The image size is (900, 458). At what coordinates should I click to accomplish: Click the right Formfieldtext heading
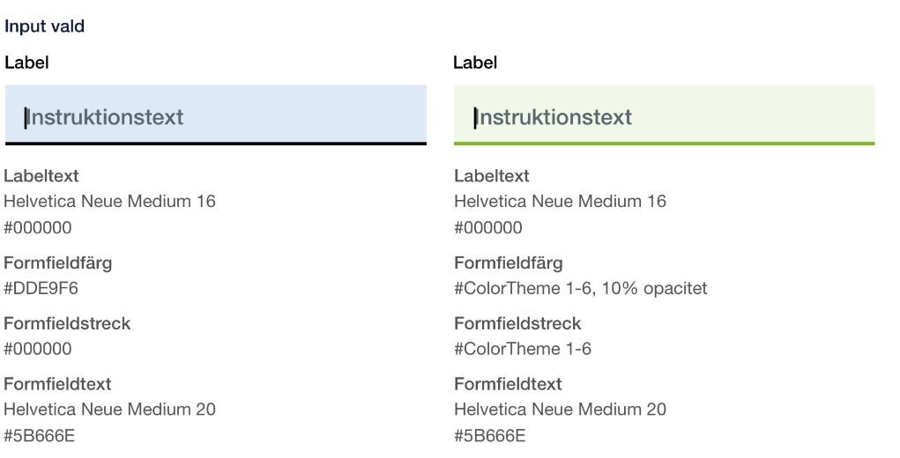tap(508, 384)
